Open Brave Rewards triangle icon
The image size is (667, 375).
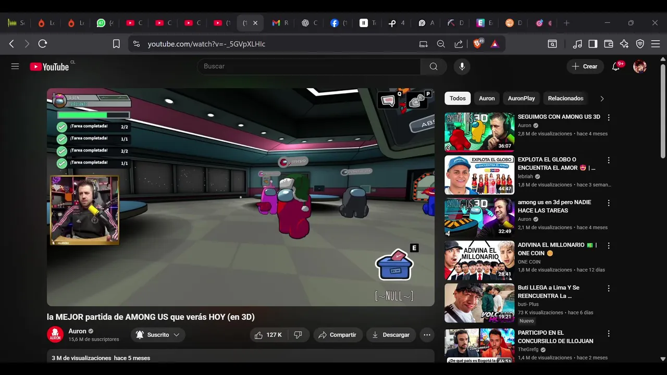coord(495,44)
